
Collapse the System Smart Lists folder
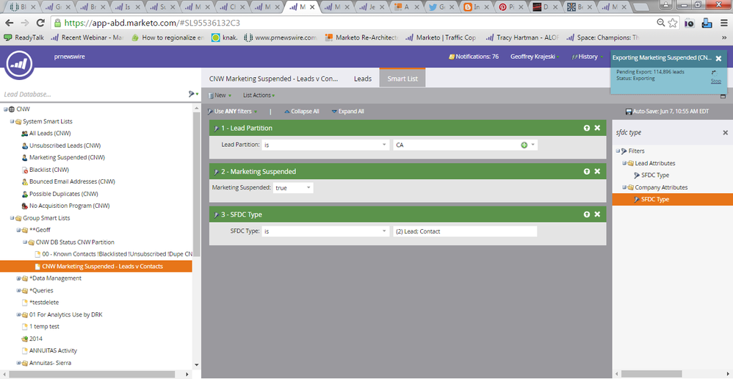[12, 121]
